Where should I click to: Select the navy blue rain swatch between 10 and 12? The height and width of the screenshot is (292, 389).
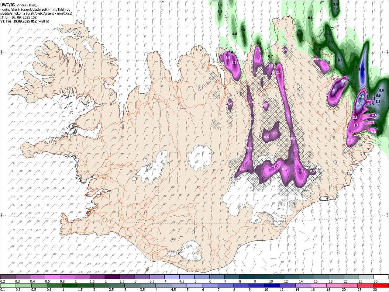coord(272,286)
